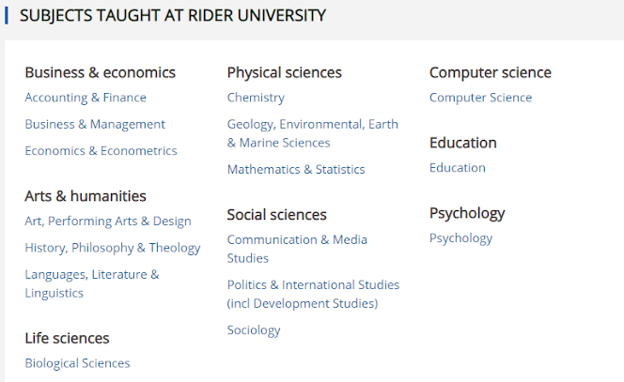Open Art, Performing Arts & Design
624x382 pixels.
point(108,221)
